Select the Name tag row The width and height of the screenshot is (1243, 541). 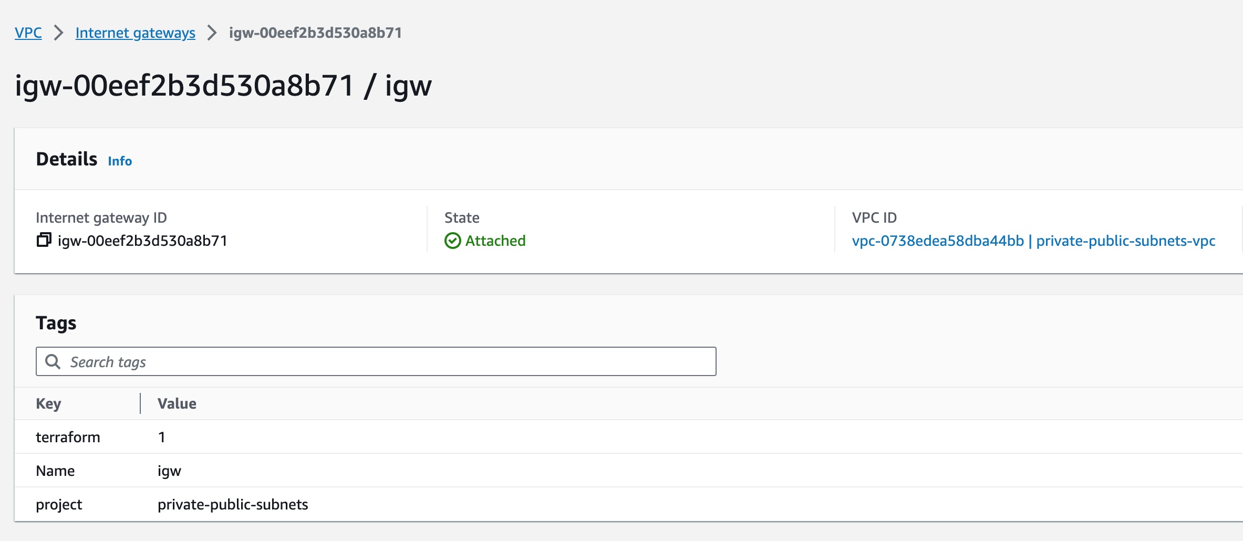(x=628, y=471)
